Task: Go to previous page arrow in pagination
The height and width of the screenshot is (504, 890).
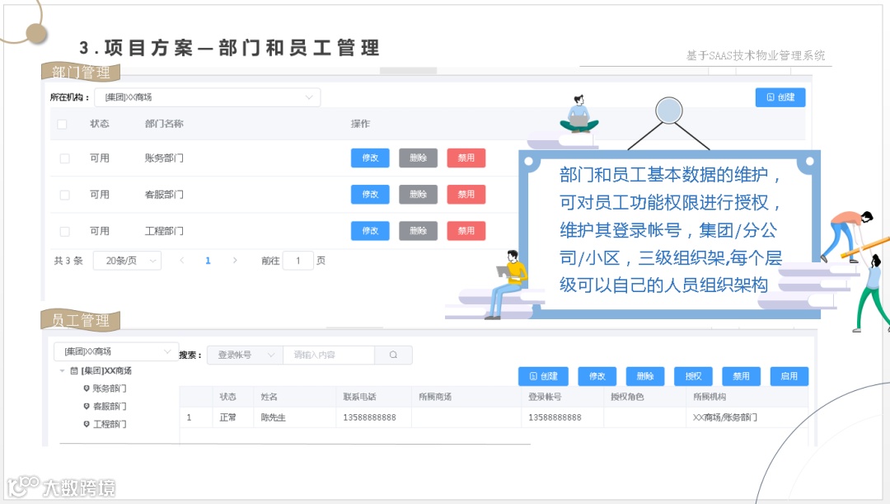Action: point(181,261)
